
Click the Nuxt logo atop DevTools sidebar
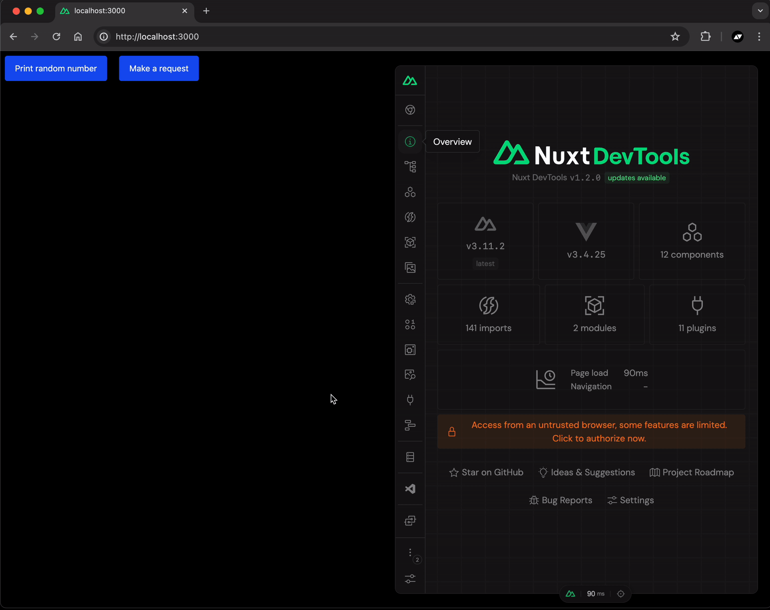pos(410,81)
